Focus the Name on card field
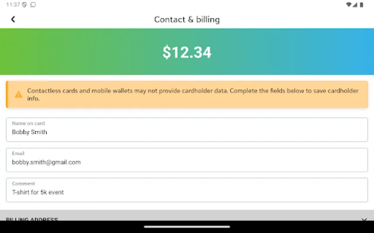 coord(187,129)
